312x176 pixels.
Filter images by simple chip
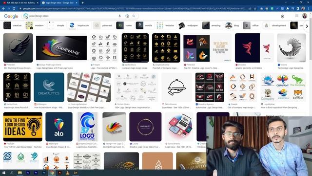pos(57,25)
